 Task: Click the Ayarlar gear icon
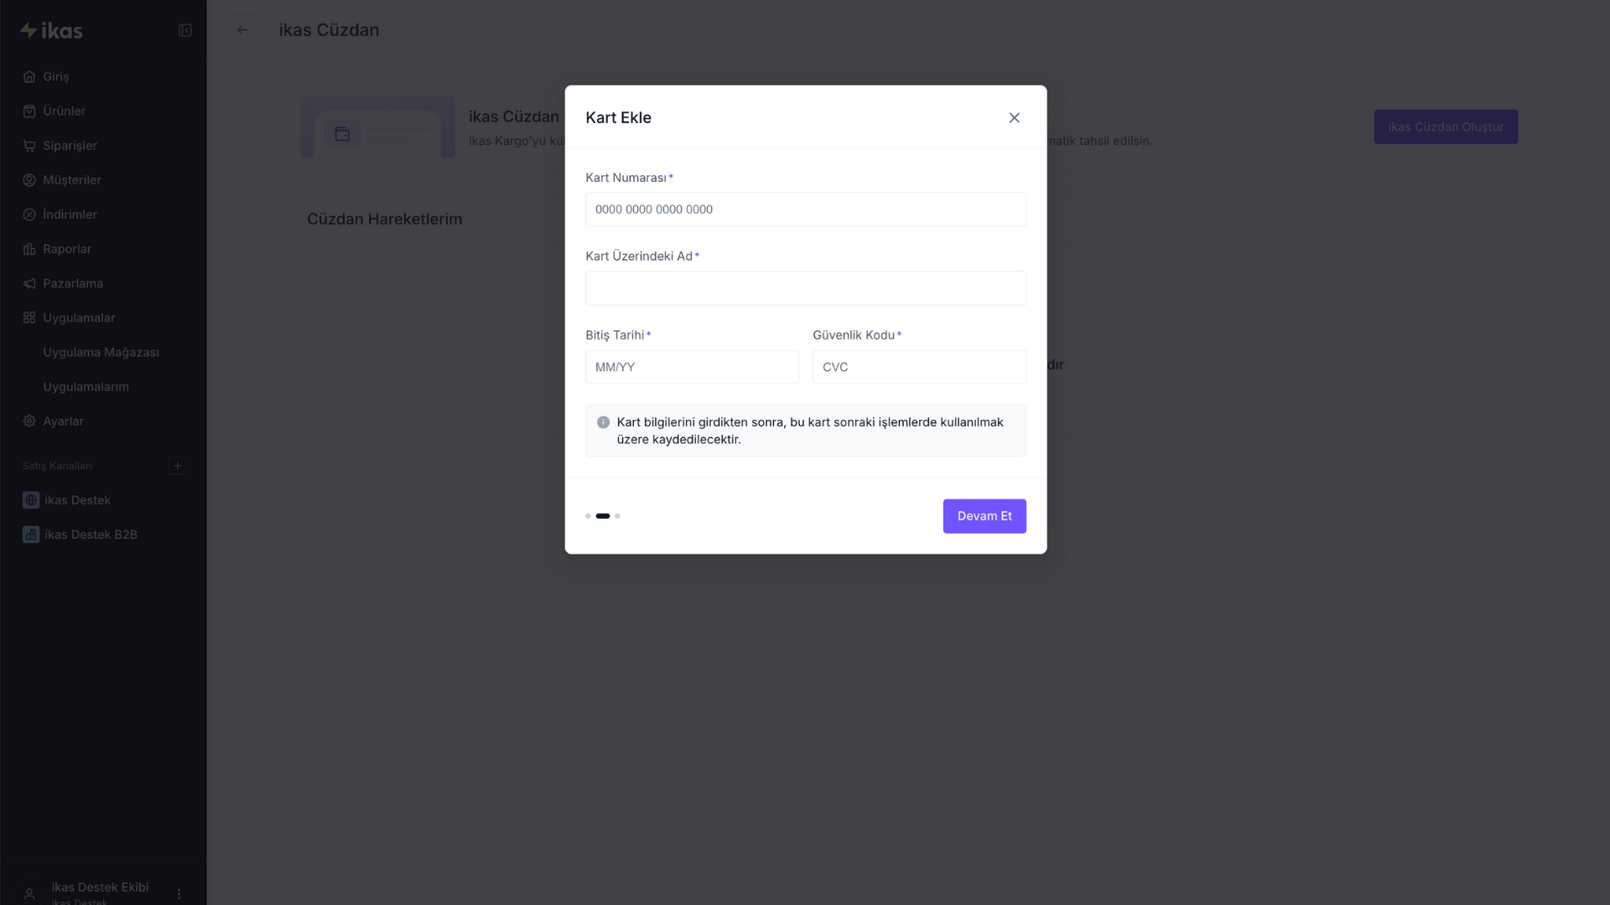pos(29,421)
